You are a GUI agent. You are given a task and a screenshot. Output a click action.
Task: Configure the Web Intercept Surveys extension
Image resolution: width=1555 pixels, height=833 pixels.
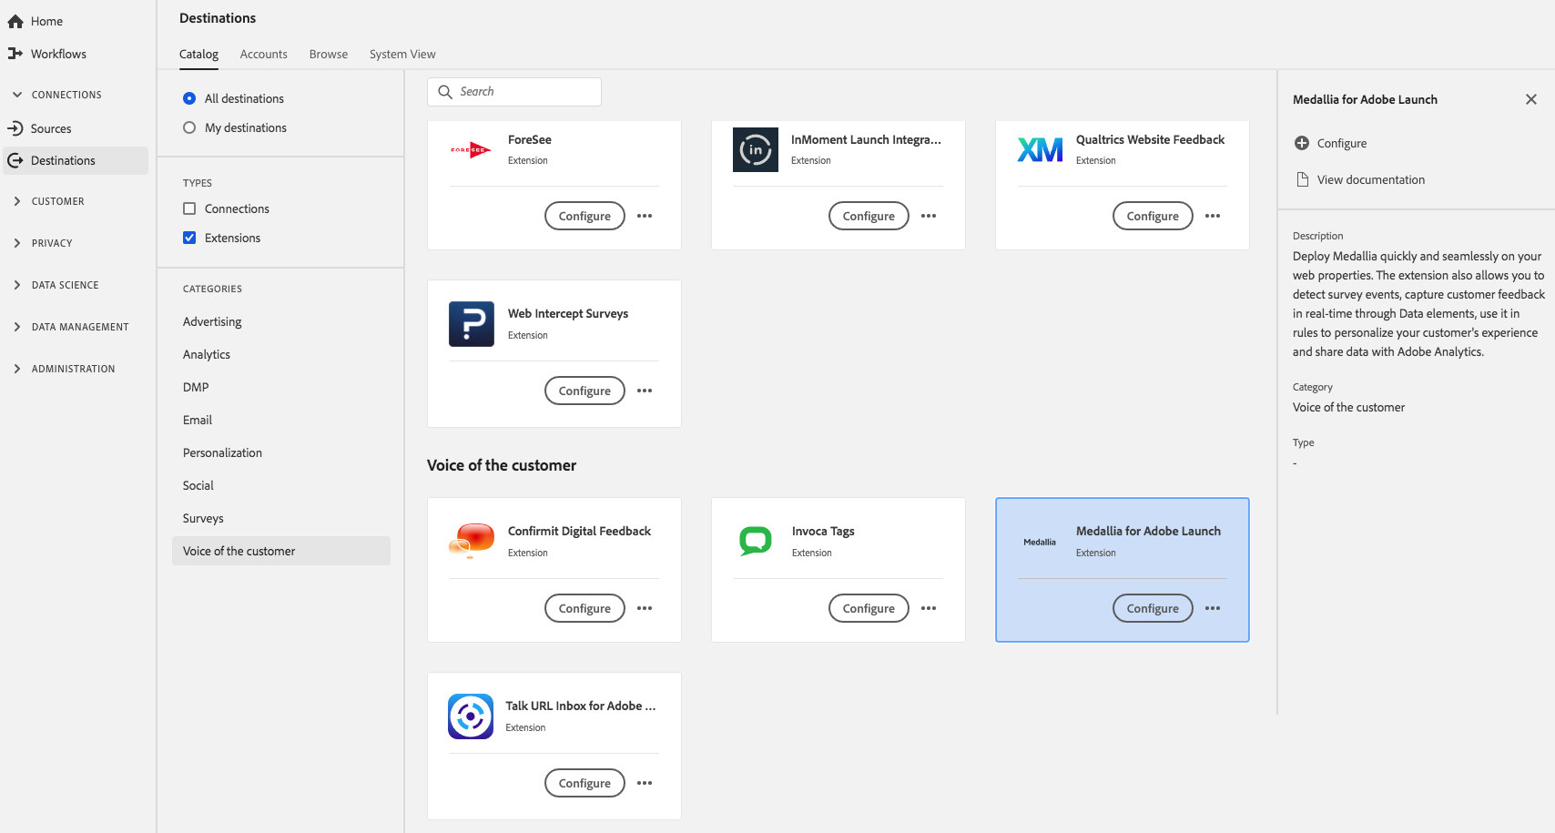coord(584,391)
